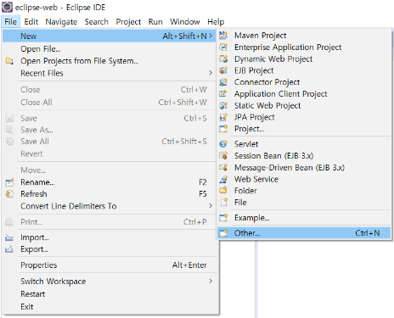The width and height of the screenshot is (394, 318).
Task: Expand the Recent Files submenu arrow
Action: click(211, 73)
